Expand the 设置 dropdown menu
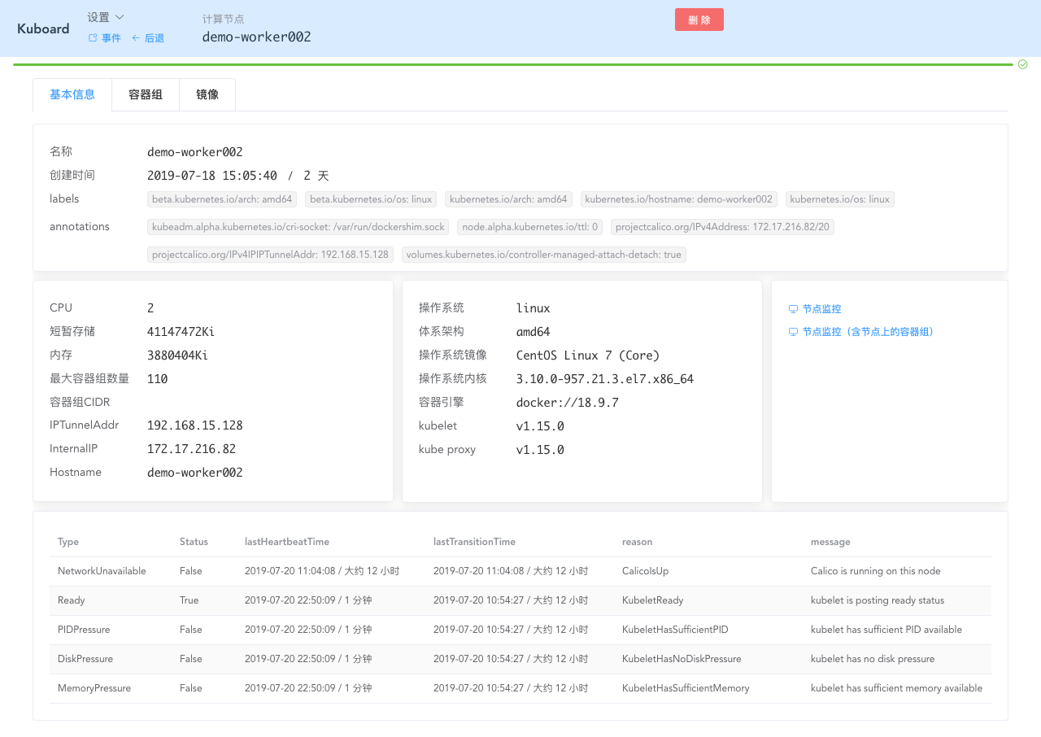Image resolution: width=1041 pixels, height=737 pixels. tap(106, 17)
